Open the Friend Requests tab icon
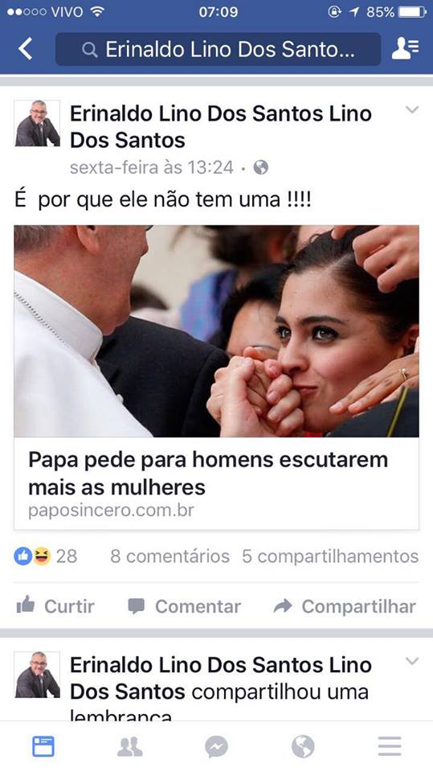Image resolution: width=433 pixels, height=772 pixels. (130, 747)
